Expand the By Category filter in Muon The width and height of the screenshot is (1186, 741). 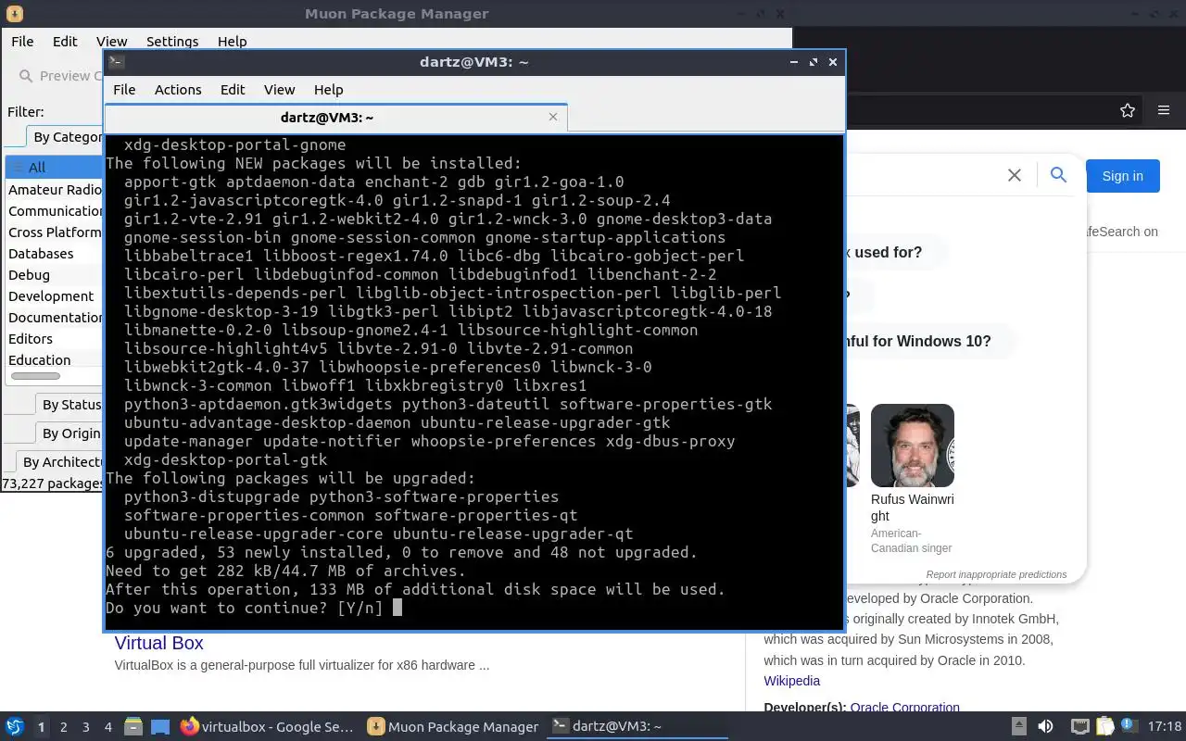pyautogui.click(x=63, y=137)
